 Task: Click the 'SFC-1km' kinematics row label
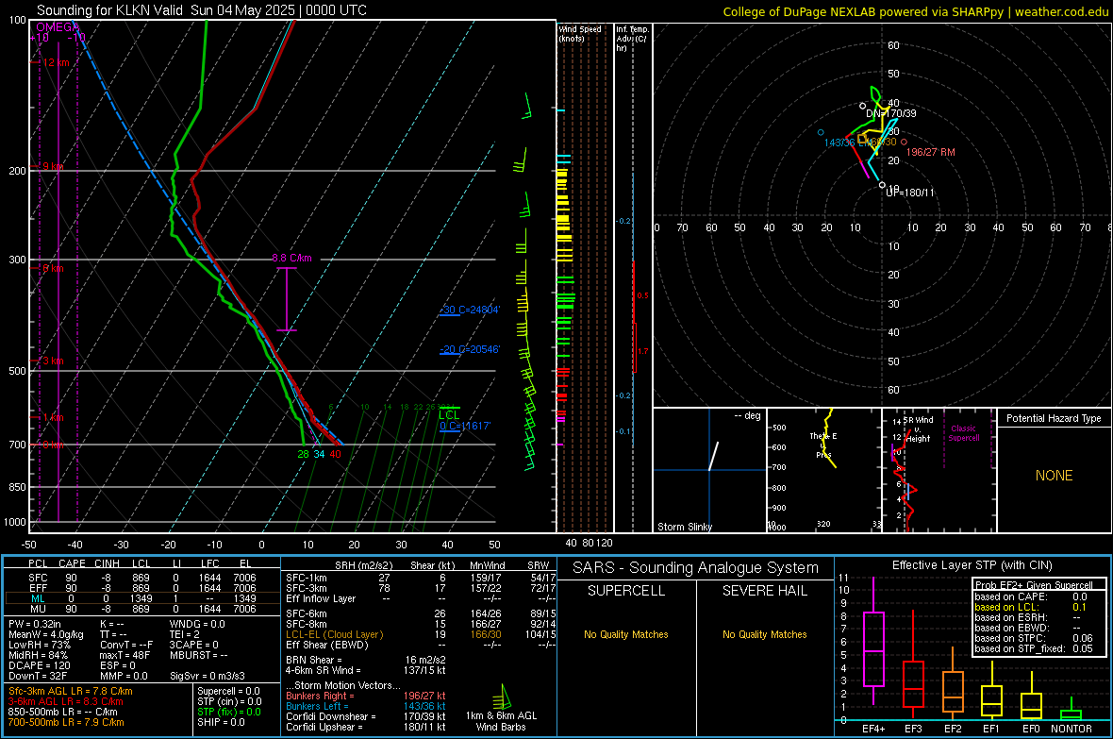pos(306,578)
